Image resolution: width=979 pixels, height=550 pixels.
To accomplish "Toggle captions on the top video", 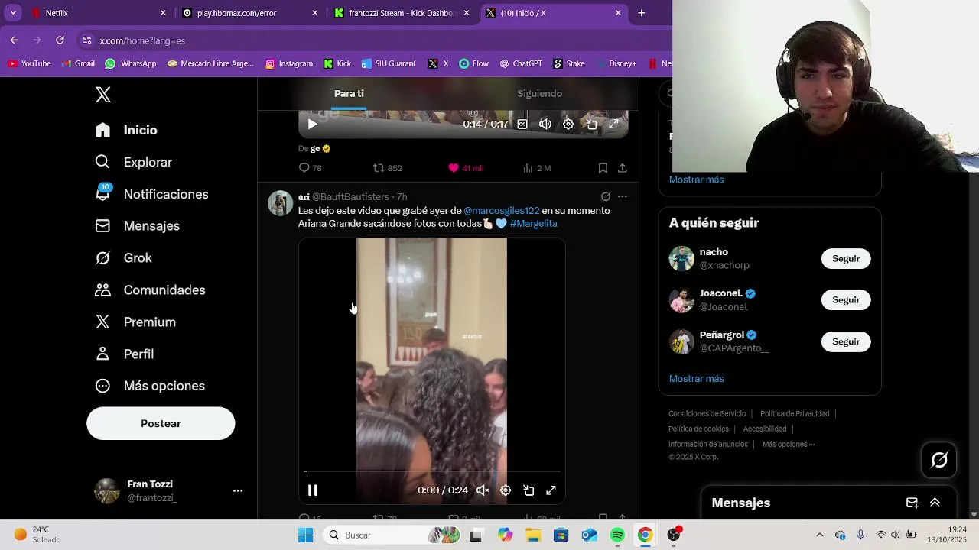I will [522, 124].
